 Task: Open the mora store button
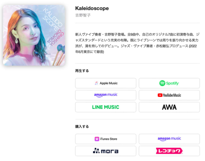[106, 151]
